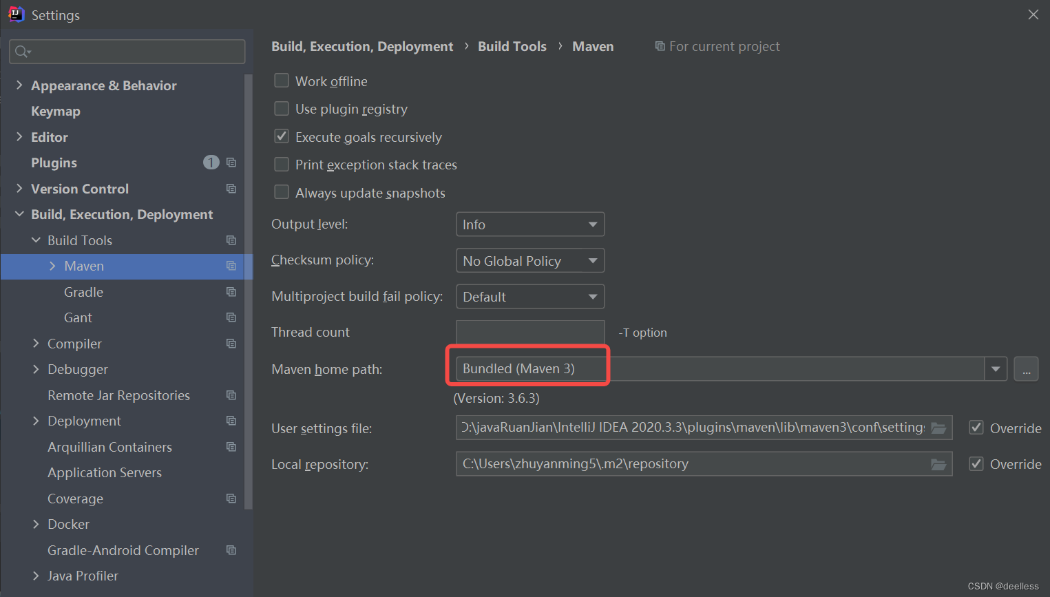Click the Maven home path field
1050x597 pixels.
coord(720,369)
